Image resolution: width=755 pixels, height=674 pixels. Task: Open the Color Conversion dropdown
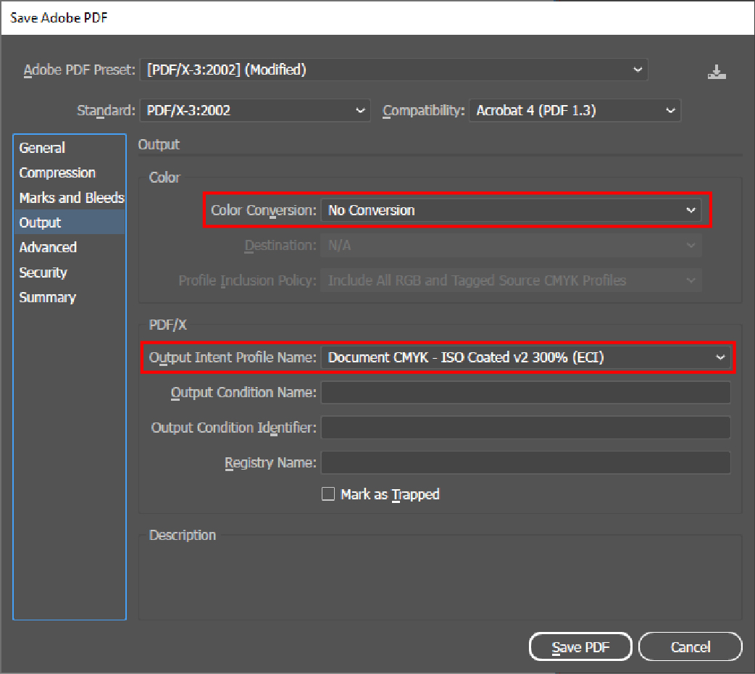point(511,210)
